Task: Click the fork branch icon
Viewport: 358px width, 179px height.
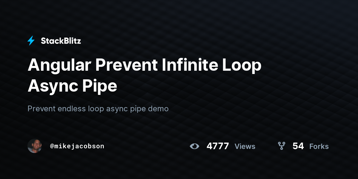Action: point(281,146)
